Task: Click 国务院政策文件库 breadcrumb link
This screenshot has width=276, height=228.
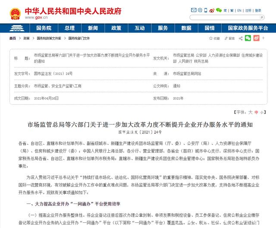Action: [49, 38]
